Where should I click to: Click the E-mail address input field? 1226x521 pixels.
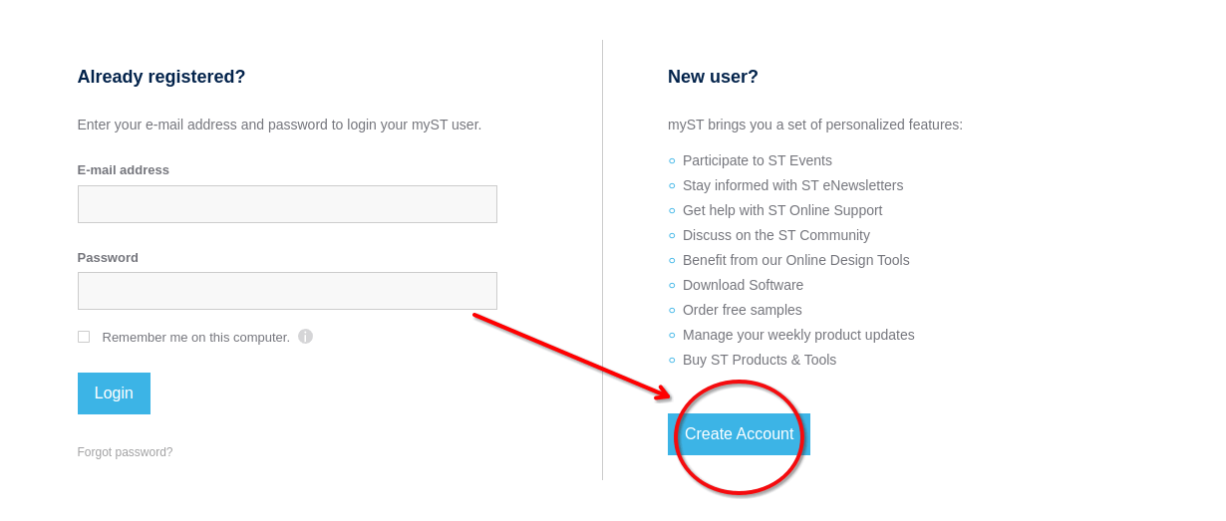(x=287, y=204)
